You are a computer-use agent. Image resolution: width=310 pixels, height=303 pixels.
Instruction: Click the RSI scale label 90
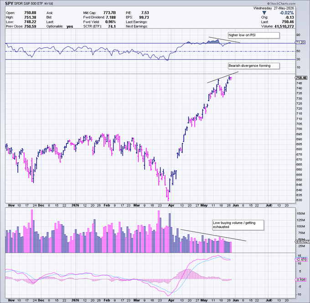tap(298, 35)
